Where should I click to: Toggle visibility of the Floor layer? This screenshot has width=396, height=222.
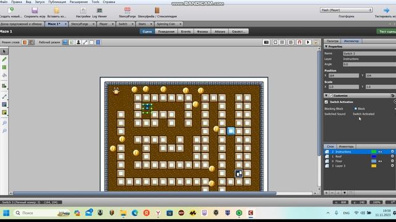(x=380, y=161)
